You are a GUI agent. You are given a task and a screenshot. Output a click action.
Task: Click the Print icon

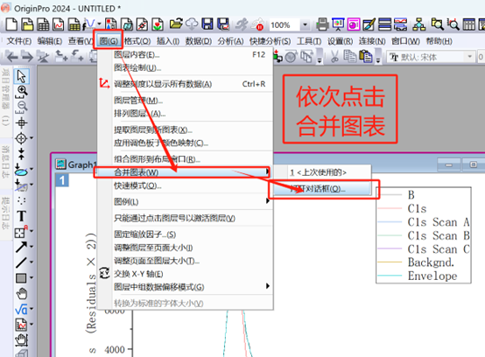322,24
